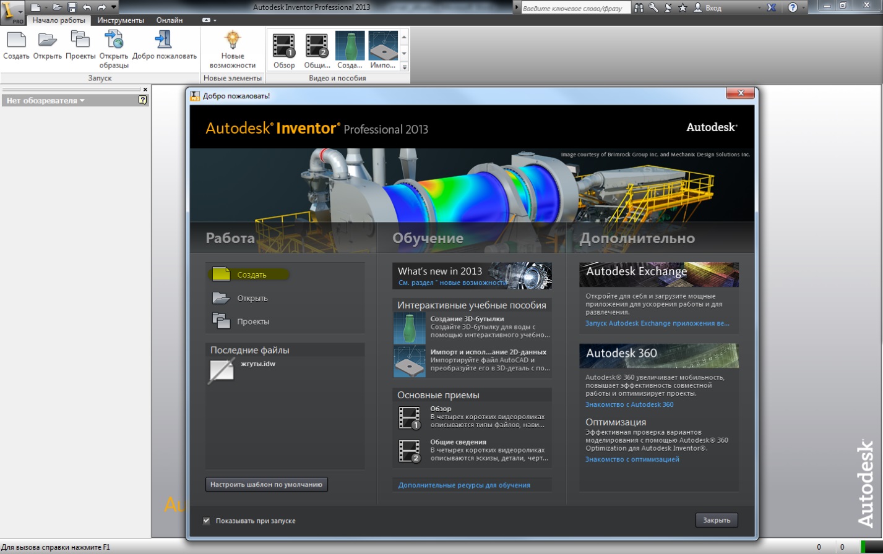Click the gallery scroll down arrow
This screenshot has height=554, width=883.
coord(405,53)
